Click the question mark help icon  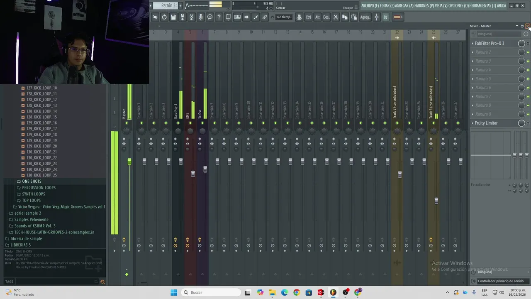219,17
